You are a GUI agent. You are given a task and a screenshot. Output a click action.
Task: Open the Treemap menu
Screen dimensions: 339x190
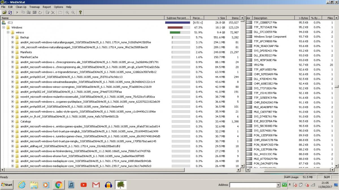pos(34,7)
